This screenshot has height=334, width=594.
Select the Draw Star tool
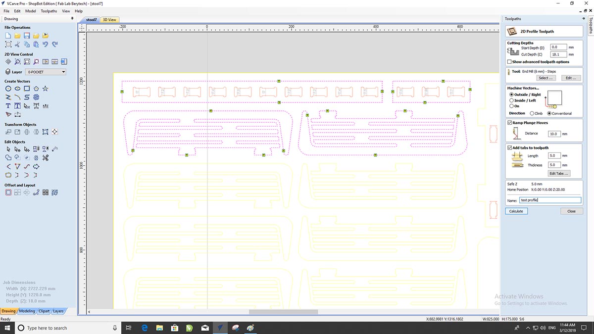coord(46,89)
